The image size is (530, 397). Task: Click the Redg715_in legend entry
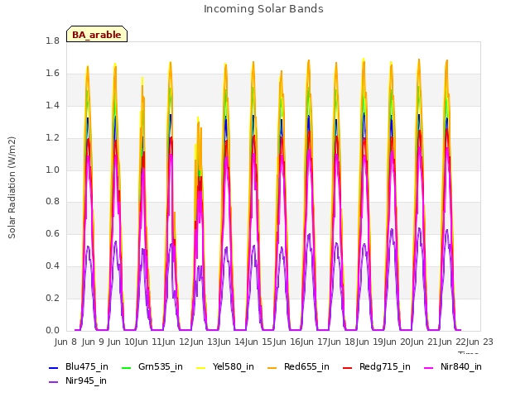pos(377,366)
